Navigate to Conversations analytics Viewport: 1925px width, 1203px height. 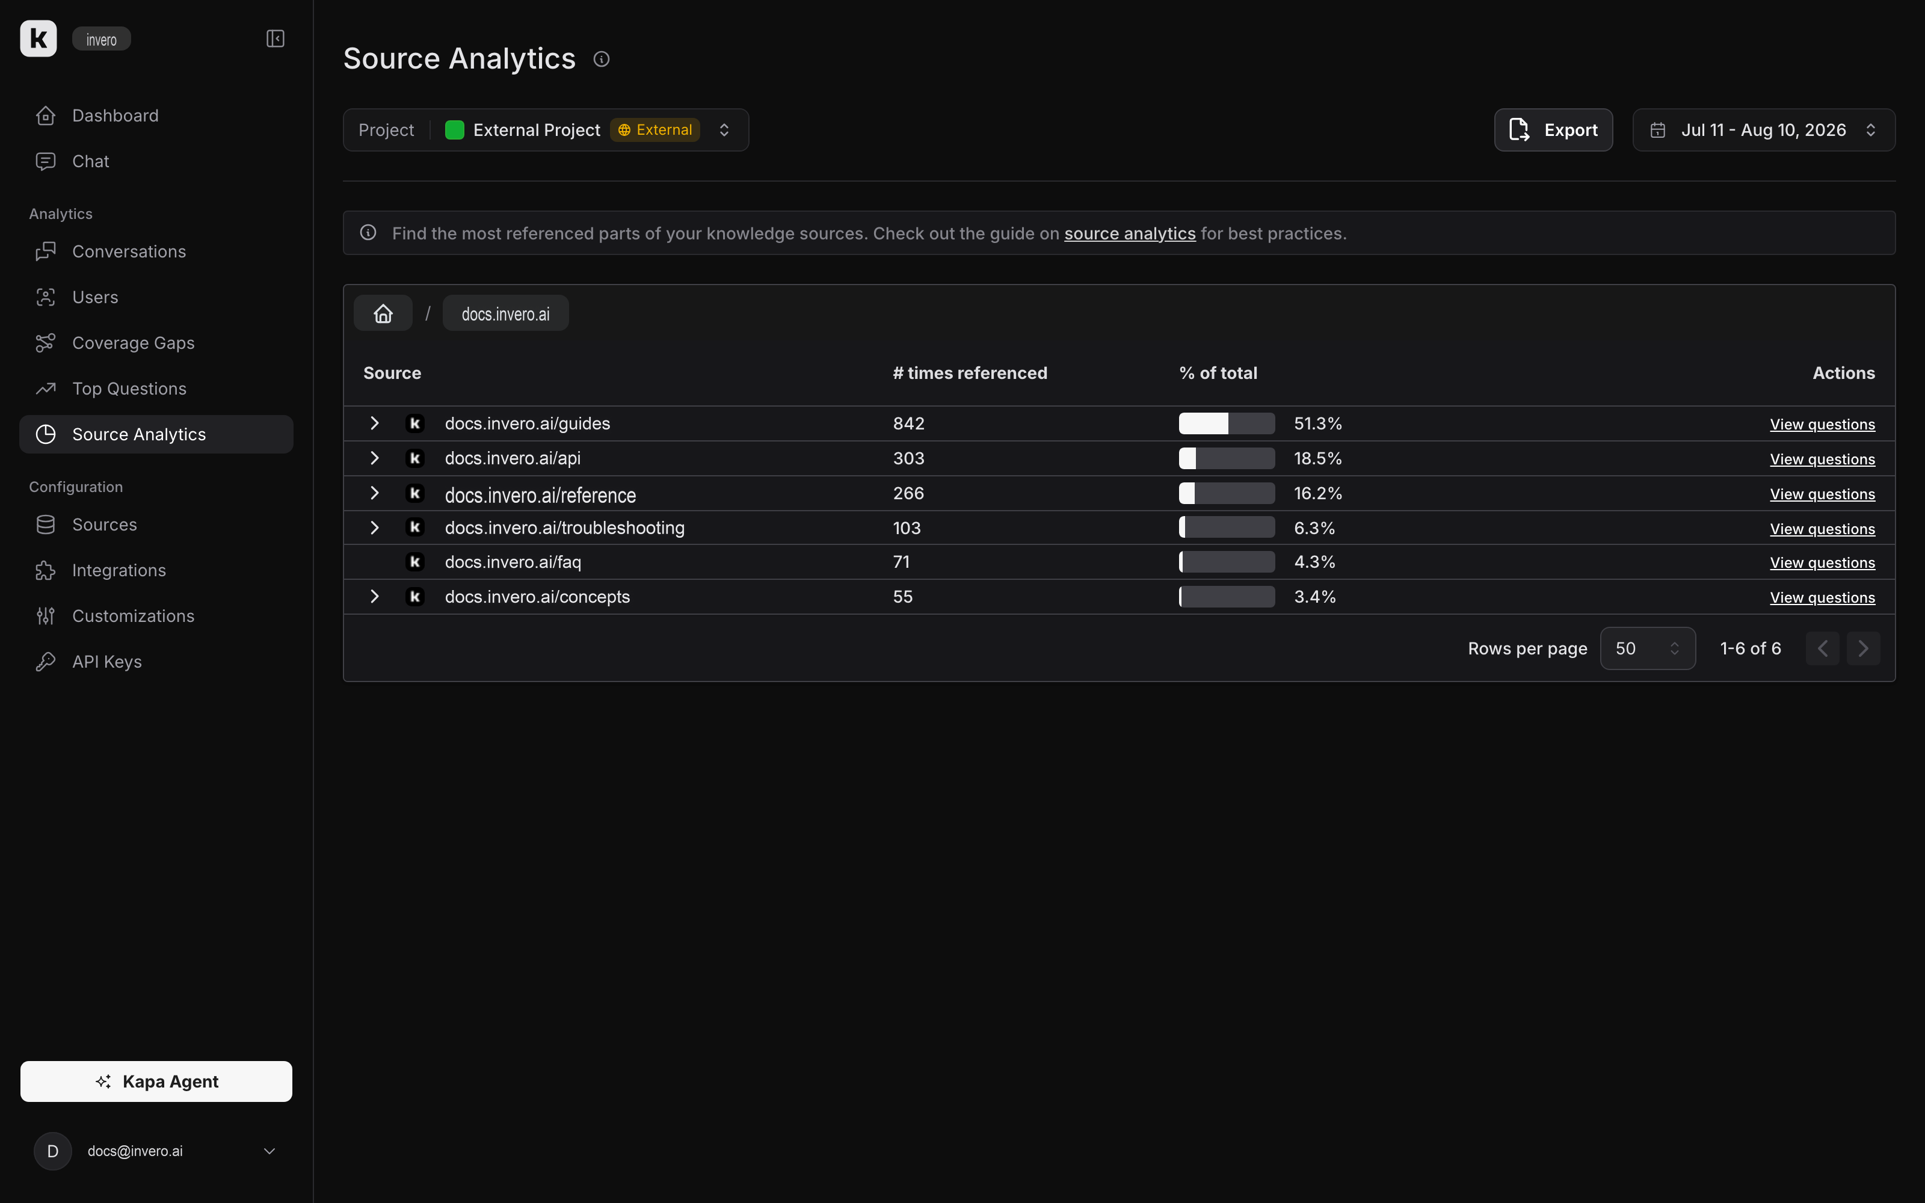[x=156, y=251]
